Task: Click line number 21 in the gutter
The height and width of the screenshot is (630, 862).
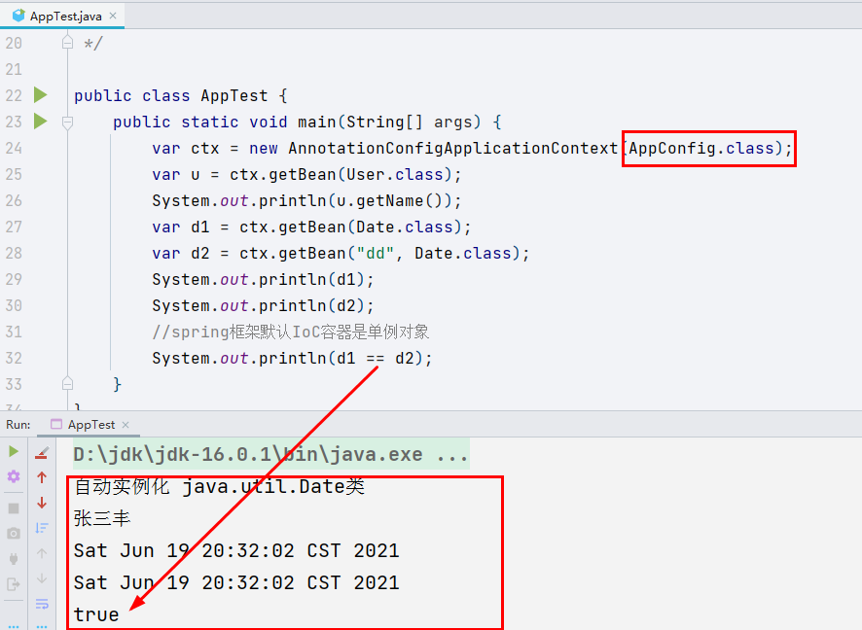Action: 14,69
